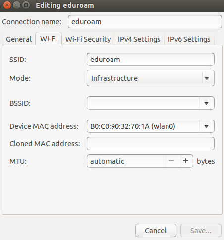
Task: Open the Mode dropdown arrow
Action: click(207, 78)
